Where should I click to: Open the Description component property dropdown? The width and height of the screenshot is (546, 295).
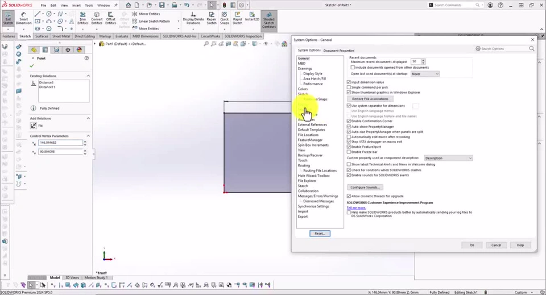click(448, 158)
